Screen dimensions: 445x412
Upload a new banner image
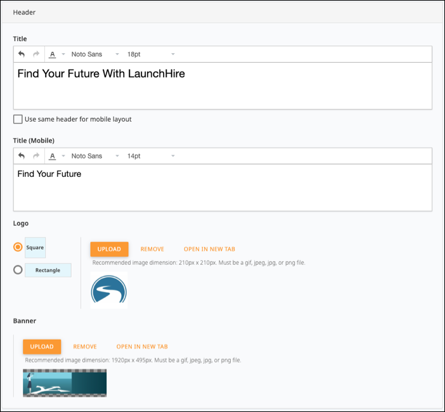(42, 347)
